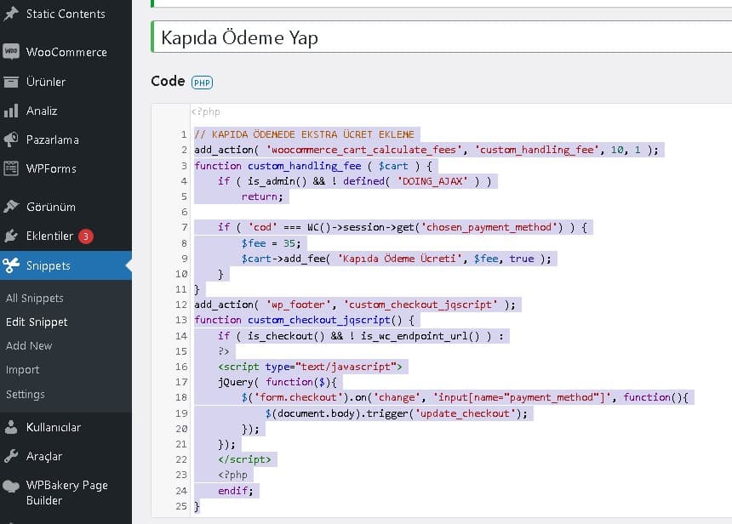Click 'woocommerce_cart_calculate_fees' string on line 2
Viewport: 732px width, 524px height.
pyautogui.click(x=363, y=150)
